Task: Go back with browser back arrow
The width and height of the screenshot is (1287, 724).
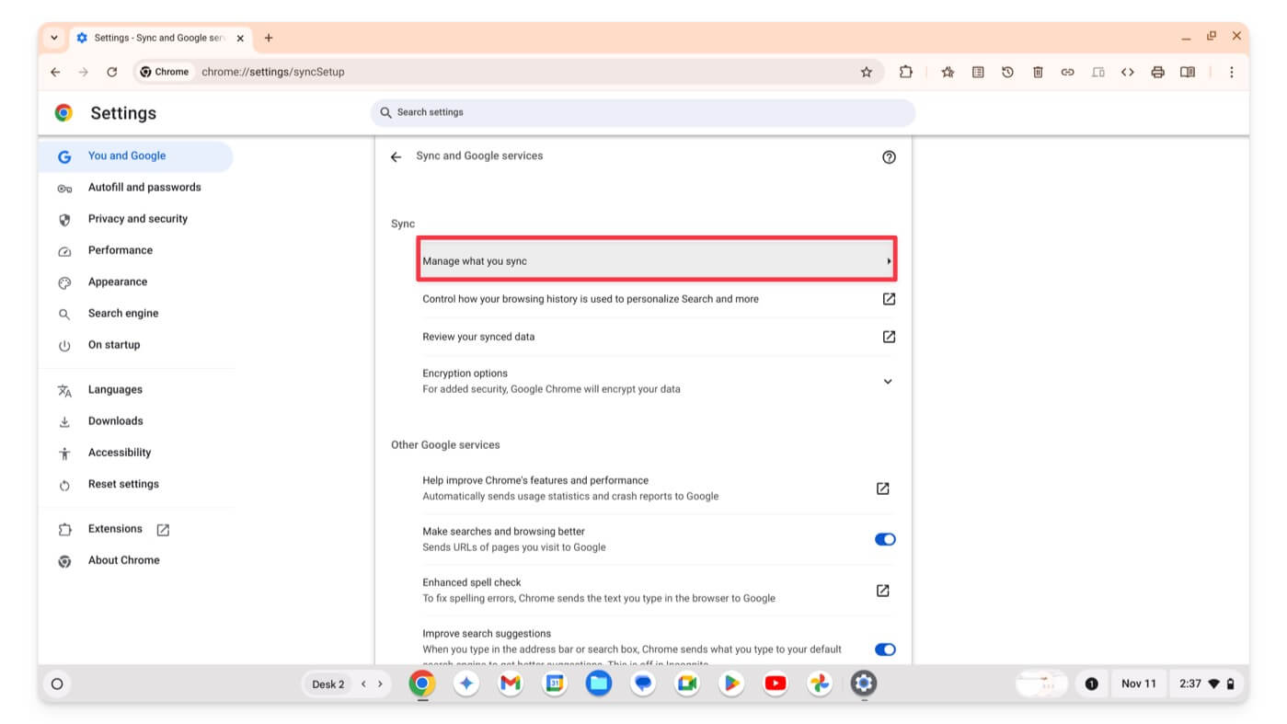Action: [x=55, y=72]
